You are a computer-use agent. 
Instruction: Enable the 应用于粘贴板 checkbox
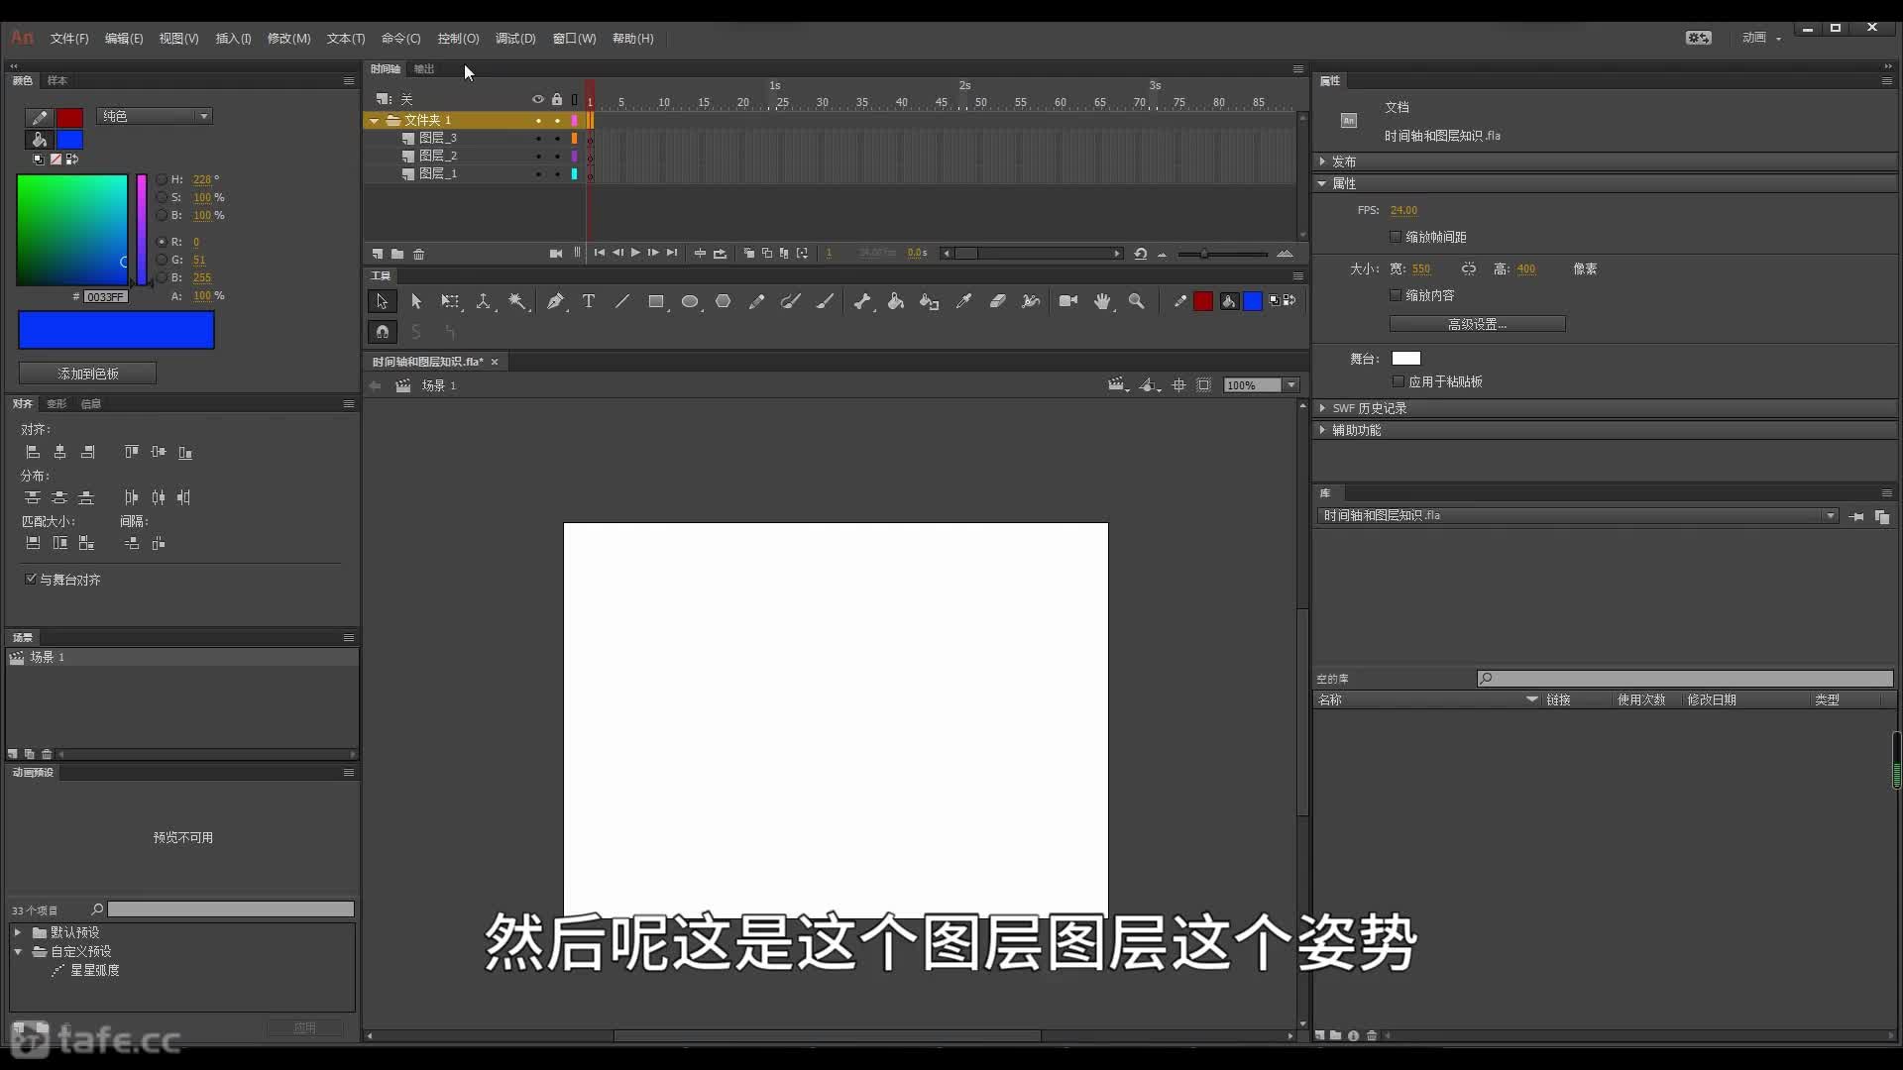click(1399, 381)
